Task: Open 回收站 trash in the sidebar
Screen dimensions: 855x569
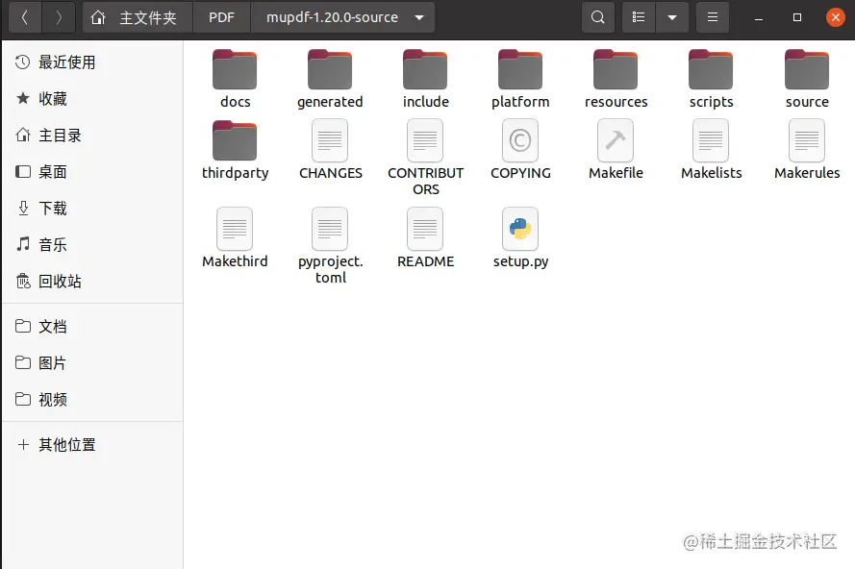Action: click(x=92, y=282)
